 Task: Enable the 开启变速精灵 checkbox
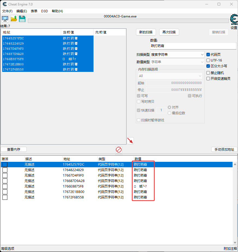point(208,79)
